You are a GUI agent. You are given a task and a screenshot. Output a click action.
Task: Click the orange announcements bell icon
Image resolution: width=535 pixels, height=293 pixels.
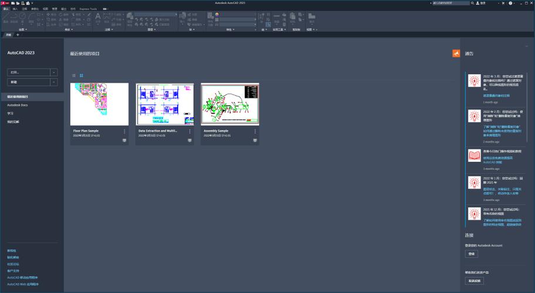[456, 53]
